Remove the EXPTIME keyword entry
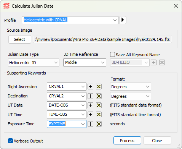 point(99,124)
